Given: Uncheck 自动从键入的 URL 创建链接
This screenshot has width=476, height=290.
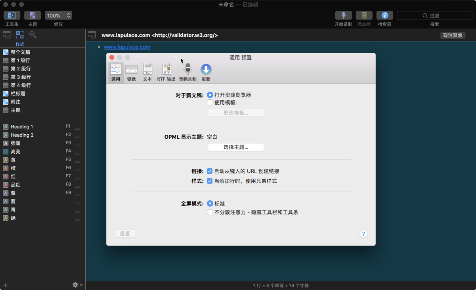Looking at the screenshot, I should click(210, 171).
